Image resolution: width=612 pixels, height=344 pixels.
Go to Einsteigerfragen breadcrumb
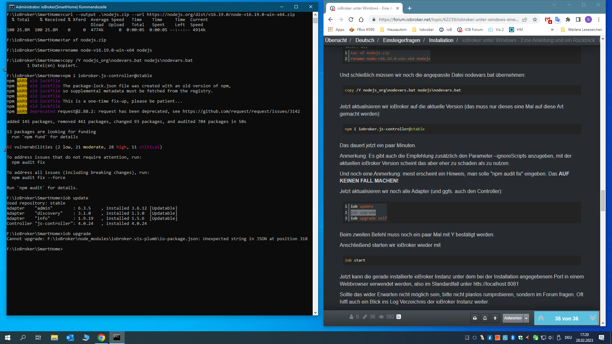401,40
